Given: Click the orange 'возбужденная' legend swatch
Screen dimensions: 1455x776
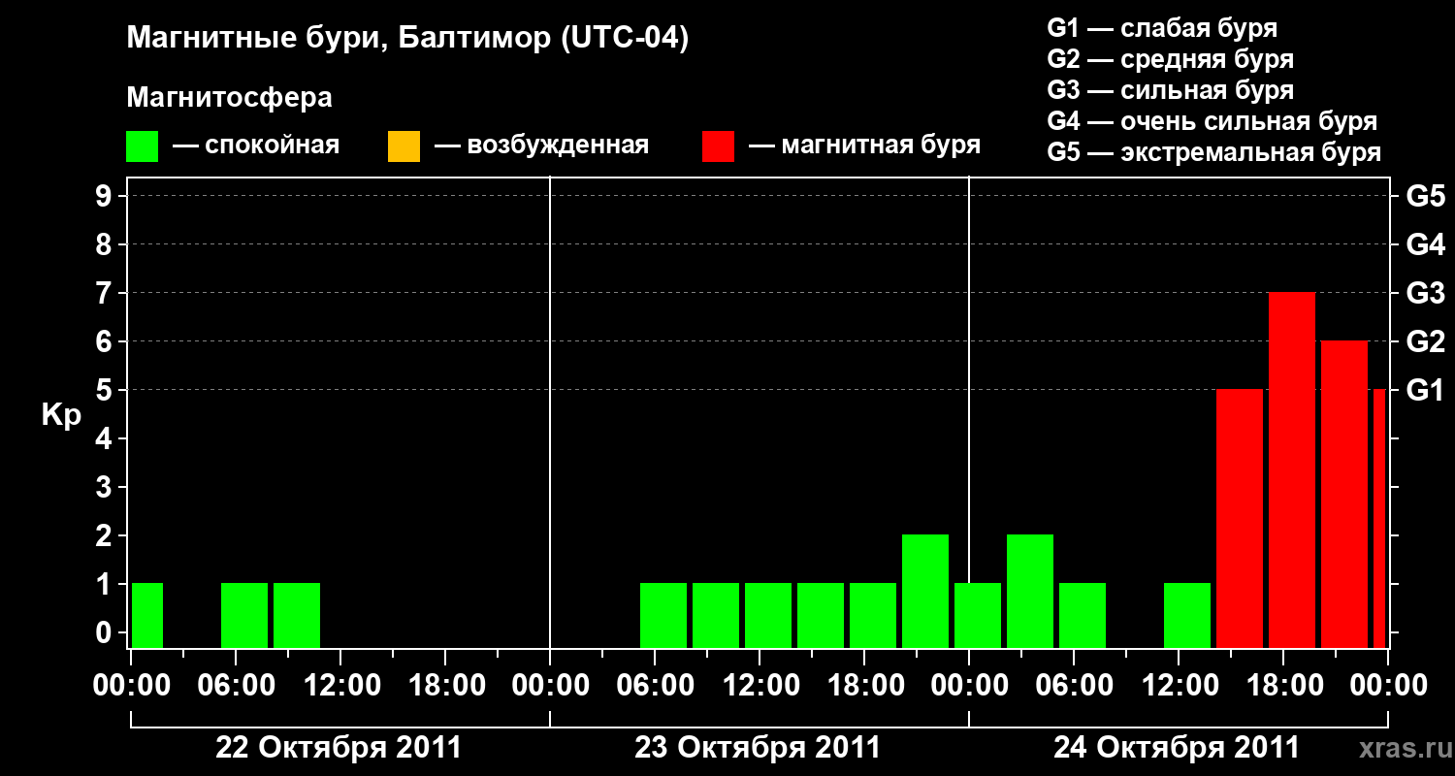Looking at the screenshot, I should [x=404, y=146].
